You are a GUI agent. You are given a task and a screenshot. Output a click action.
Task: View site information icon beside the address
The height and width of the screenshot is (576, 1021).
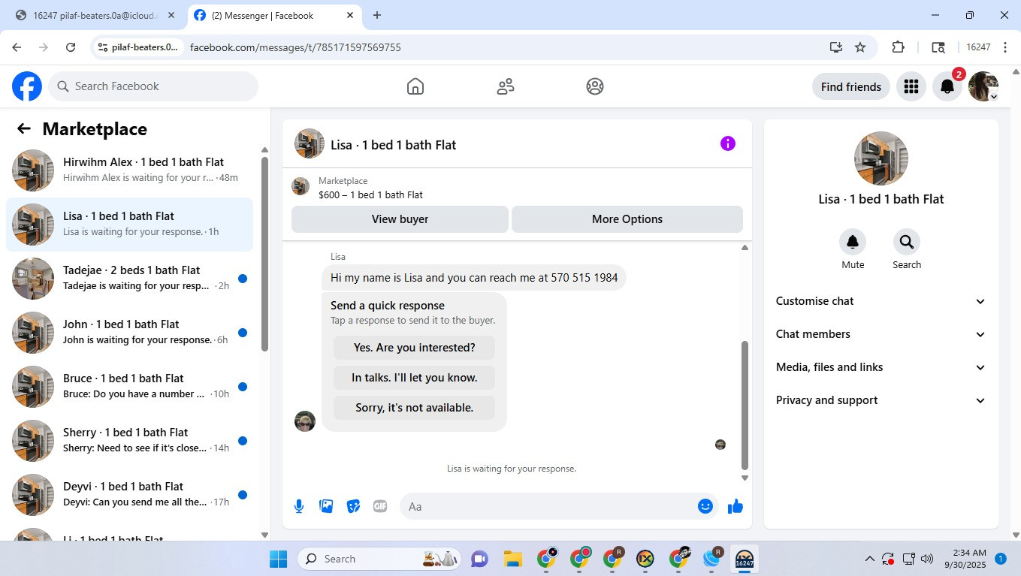(x=103, y=47)
